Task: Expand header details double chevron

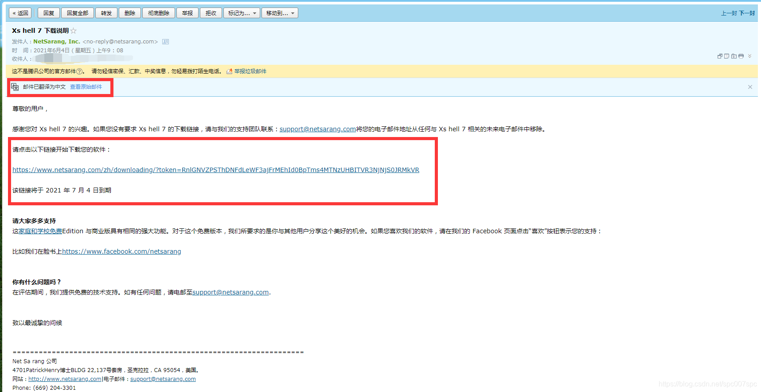Action: click(x=749, y=56)
